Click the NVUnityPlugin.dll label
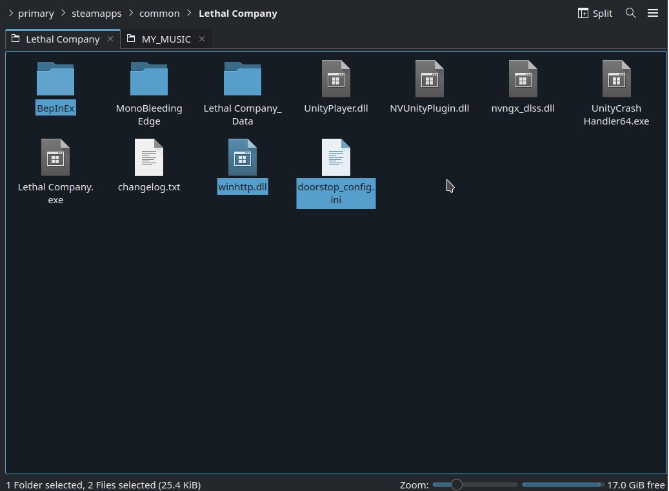 (x=429, y=108)
